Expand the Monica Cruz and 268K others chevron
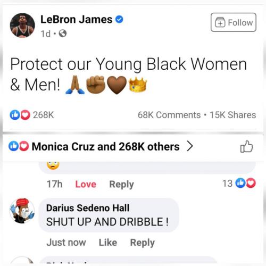The height and width of the screenshot is (266, 266). tap(190, 146)
